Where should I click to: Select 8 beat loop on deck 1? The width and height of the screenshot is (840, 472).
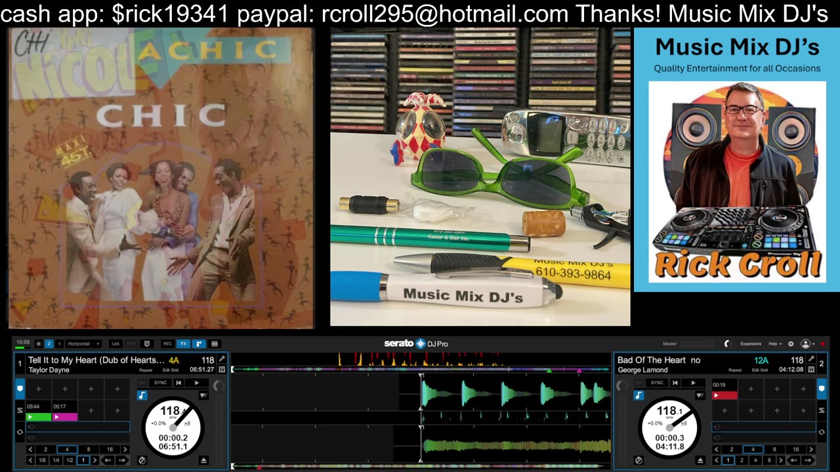pos(89,450)
